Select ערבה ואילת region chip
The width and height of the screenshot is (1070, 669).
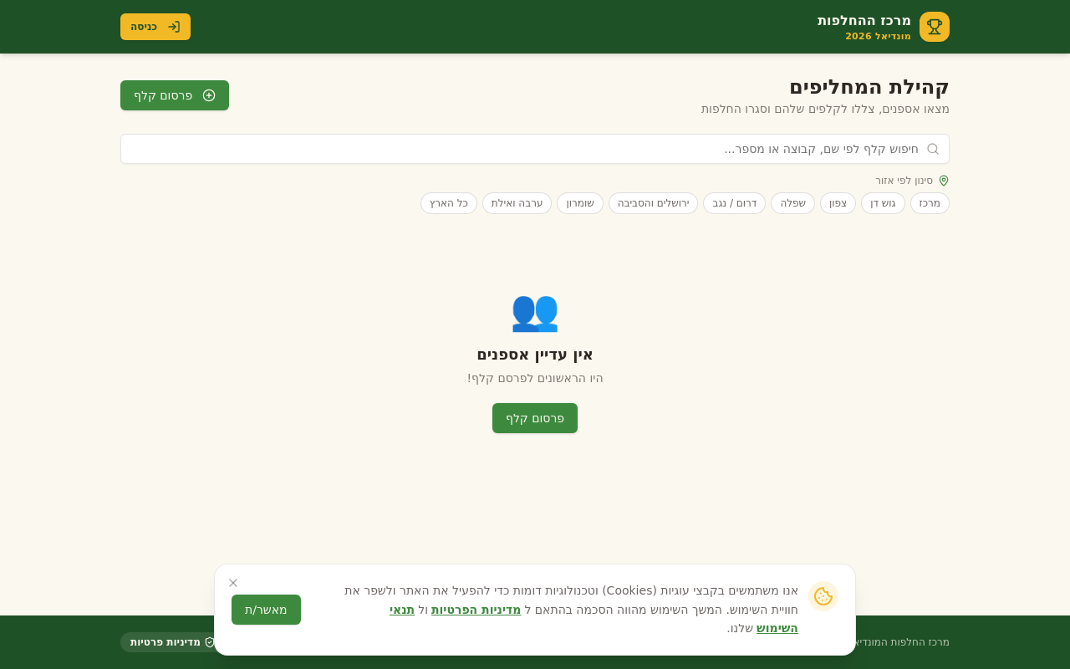[x=517, y=203]
